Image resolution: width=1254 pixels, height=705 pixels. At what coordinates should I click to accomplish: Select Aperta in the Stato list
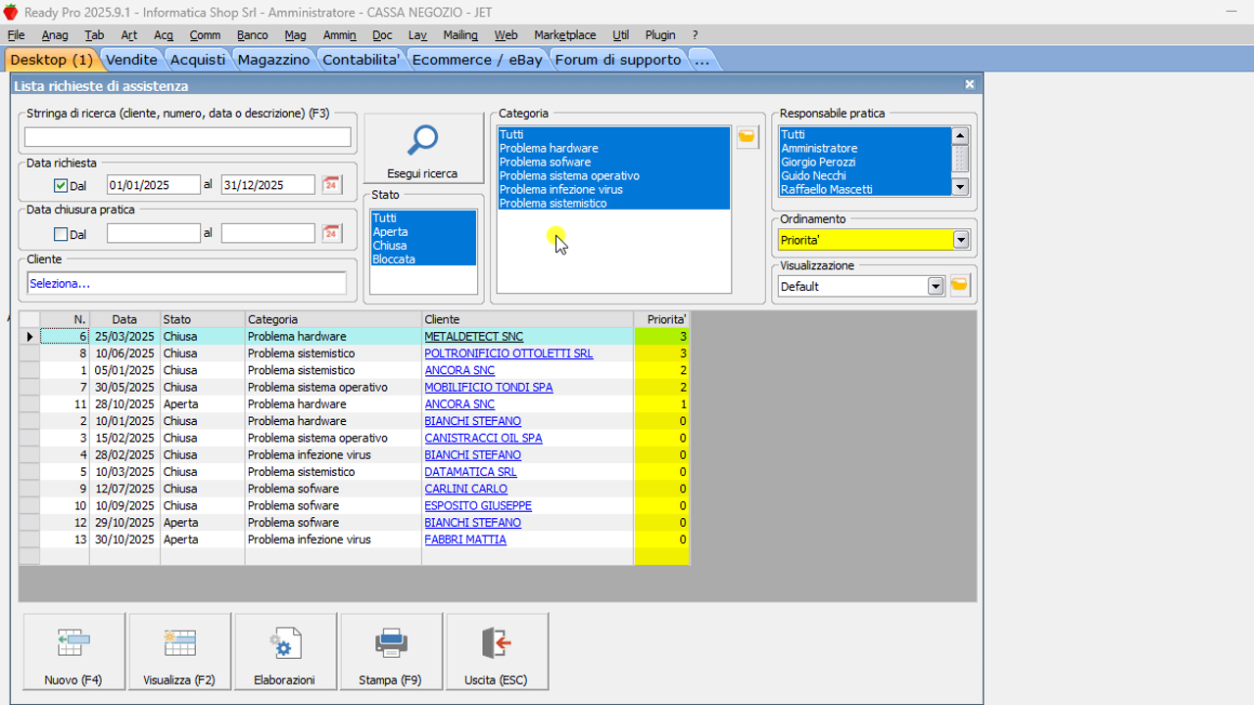click(x=390, y=232)
